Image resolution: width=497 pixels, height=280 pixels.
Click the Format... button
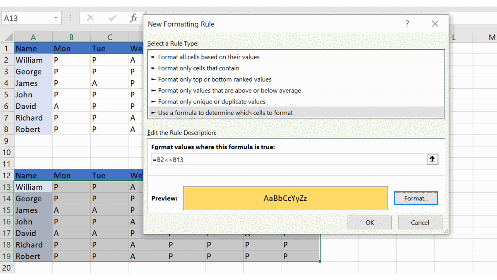coord(415,198)
